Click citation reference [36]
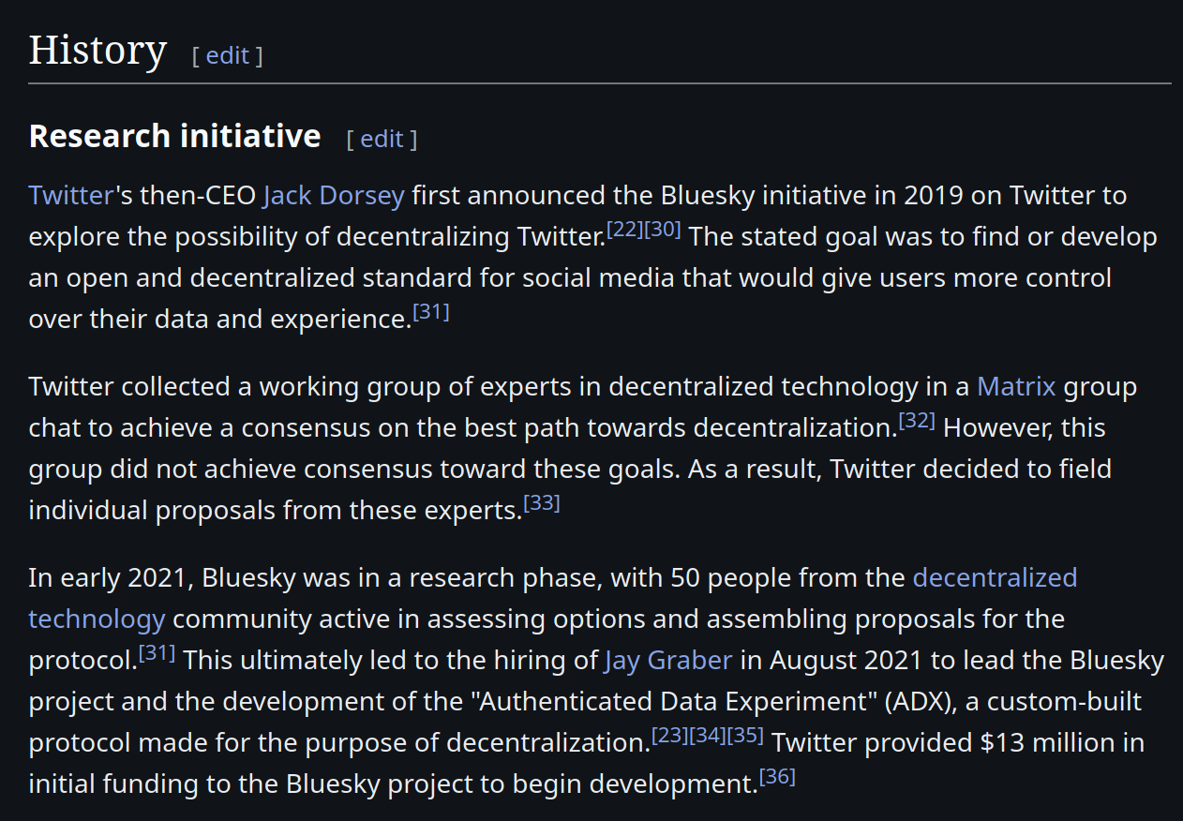This screenshot has height=821, width=1183. 777,777
